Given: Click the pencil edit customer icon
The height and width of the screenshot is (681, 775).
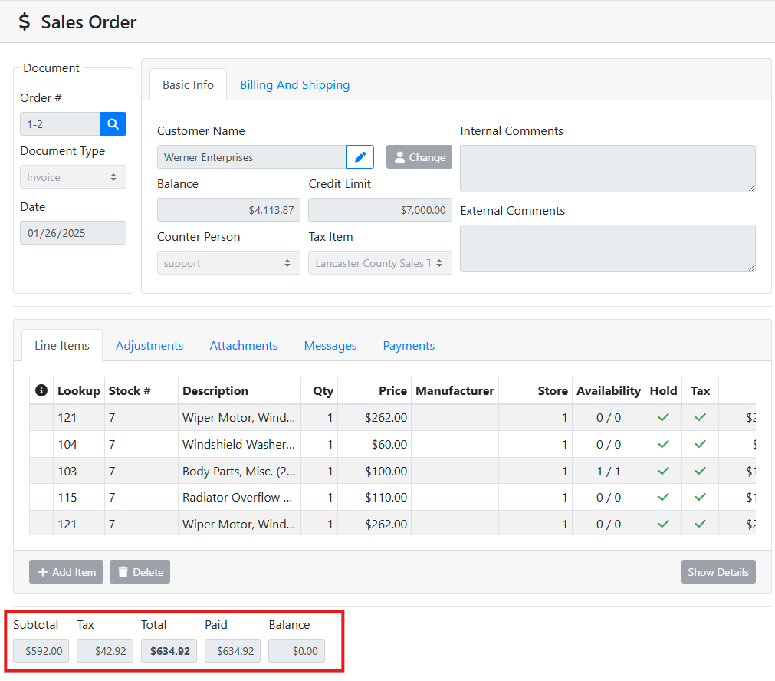Looking at the screenshot, I should point(360,157).
